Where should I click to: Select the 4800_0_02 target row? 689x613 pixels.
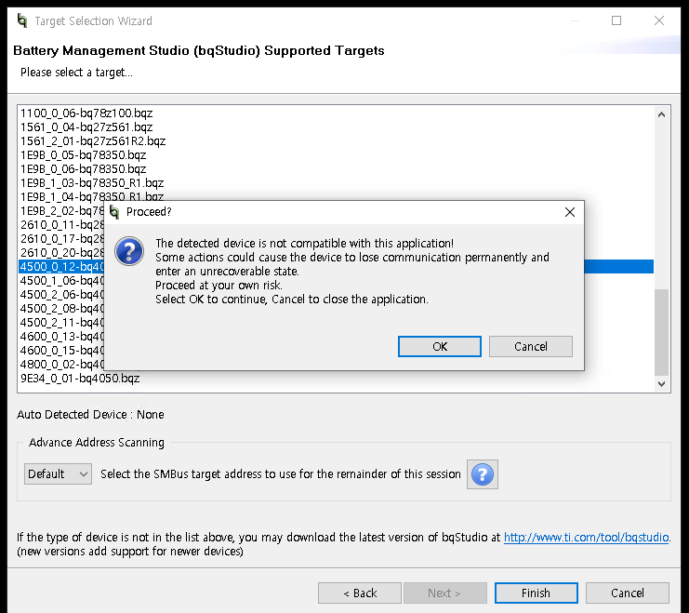point(62,364)
